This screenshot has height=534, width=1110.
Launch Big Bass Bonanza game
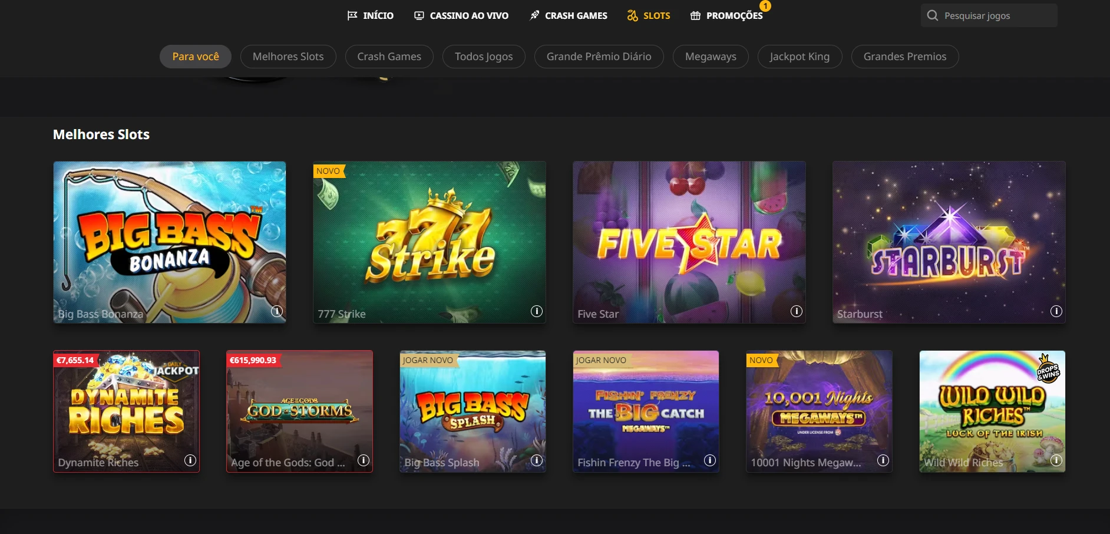point(170,242)
